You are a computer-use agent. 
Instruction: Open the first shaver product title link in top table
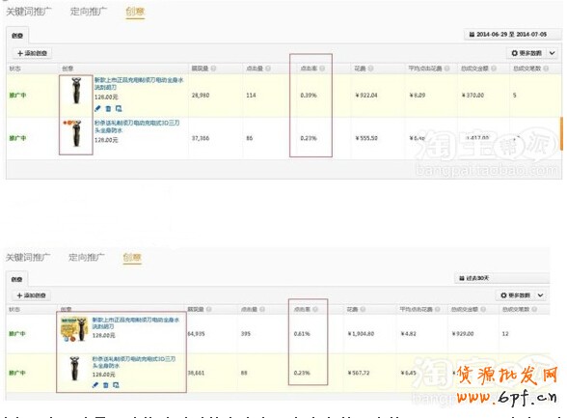point(139,84)
